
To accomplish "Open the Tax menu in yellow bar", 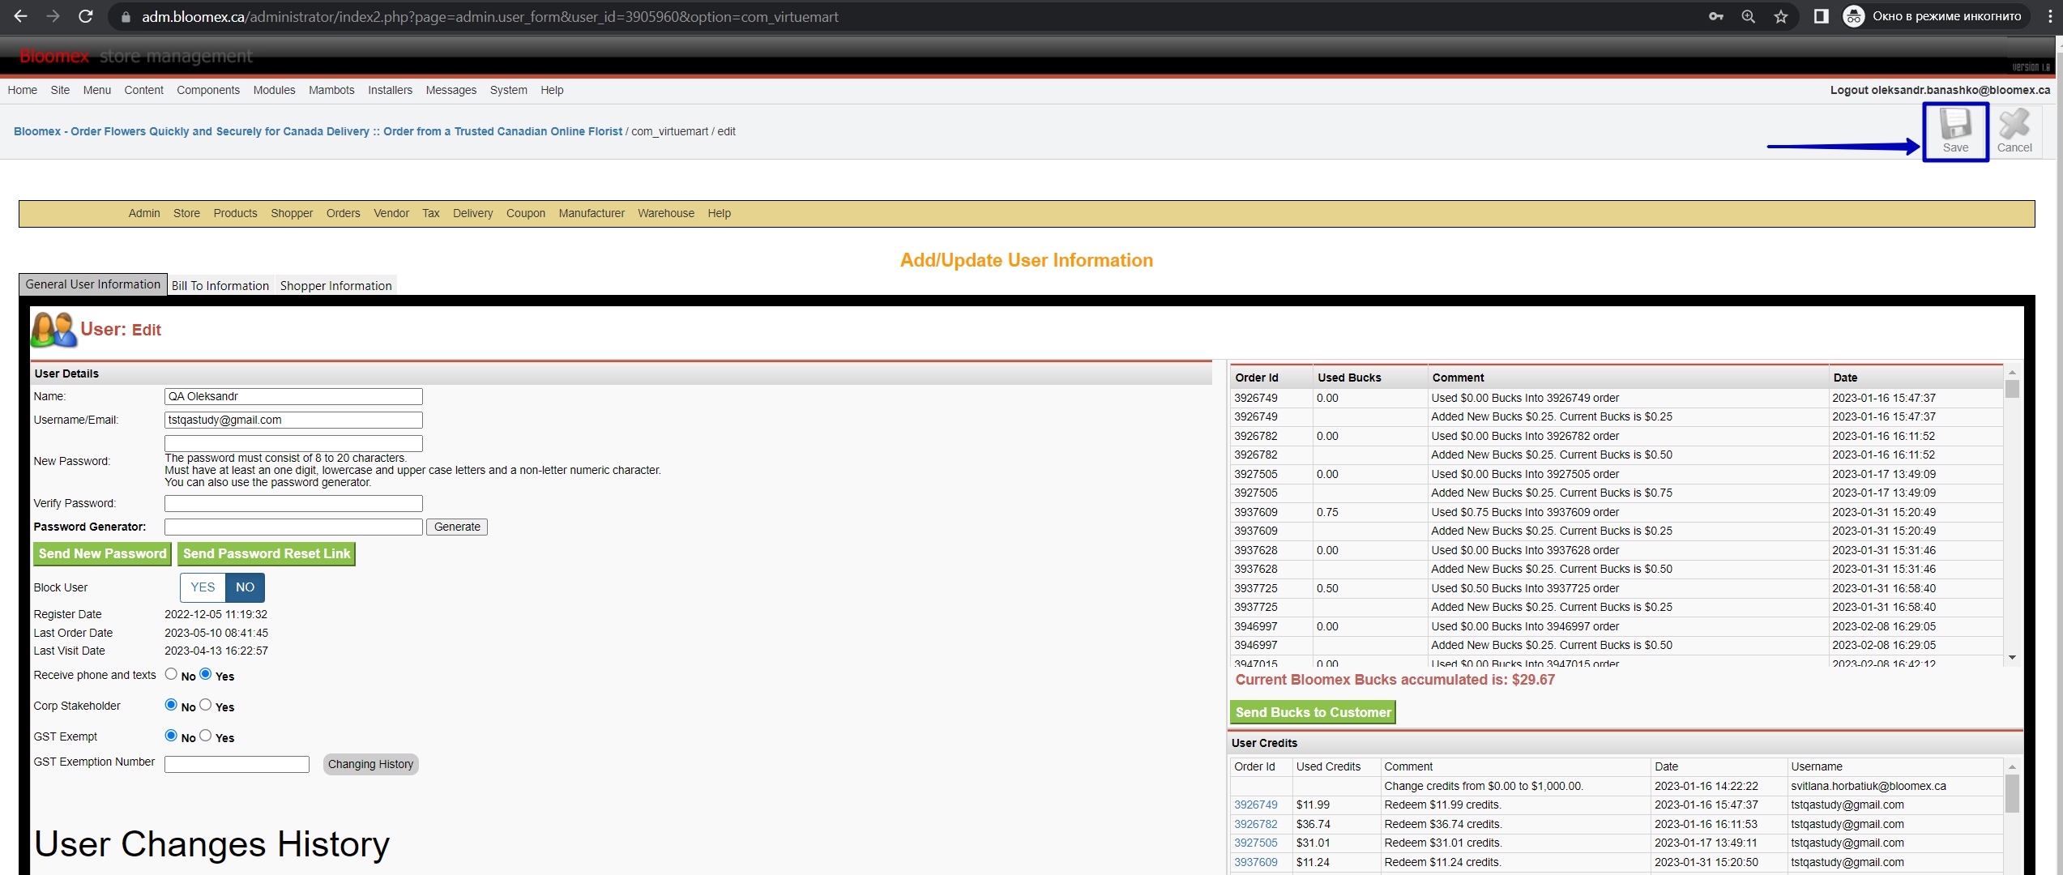I will [x=430, y=213].
